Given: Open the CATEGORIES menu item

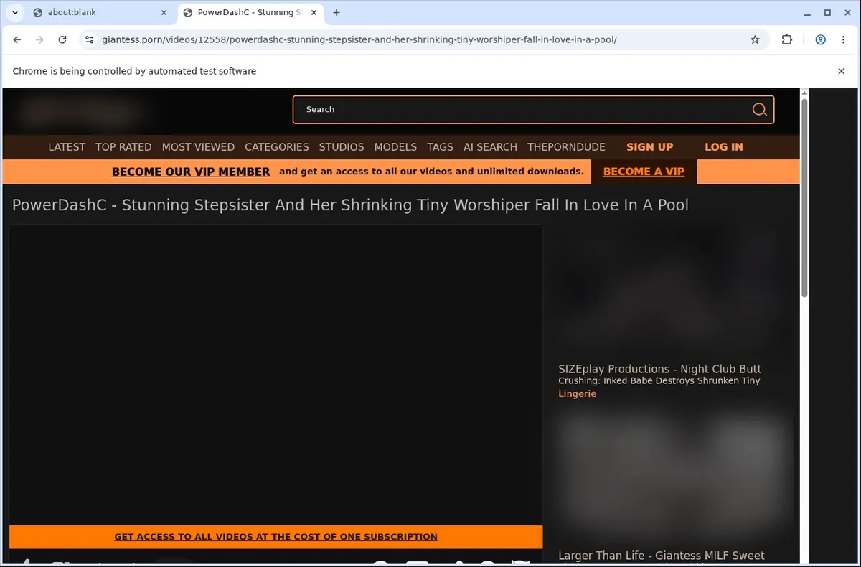Looking at the screenshot, I should tap(277, 146).
